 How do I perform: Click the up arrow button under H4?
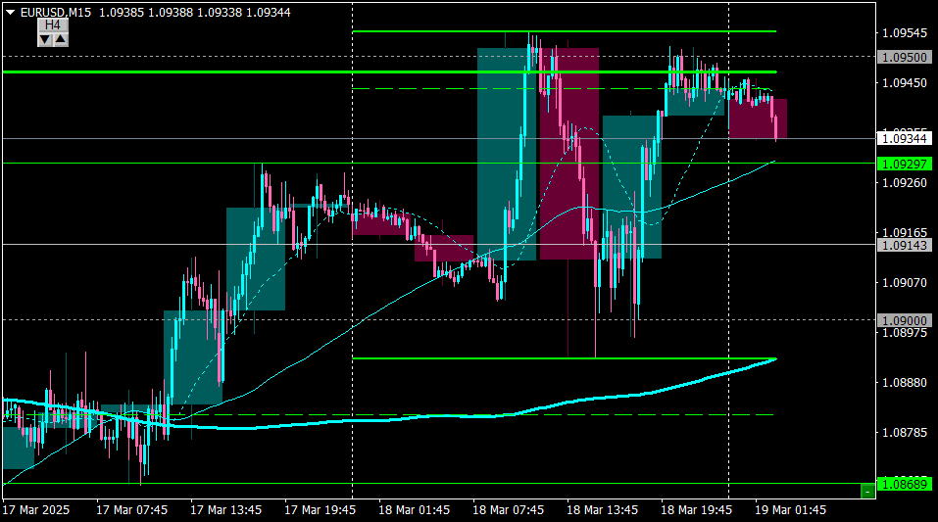tap(60, 39)
